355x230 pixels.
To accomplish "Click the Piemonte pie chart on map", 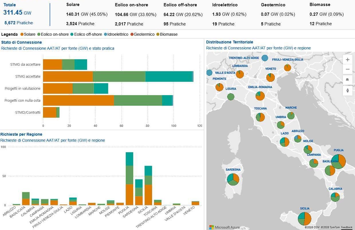I will pyautogui.click(x=219, y=87).
